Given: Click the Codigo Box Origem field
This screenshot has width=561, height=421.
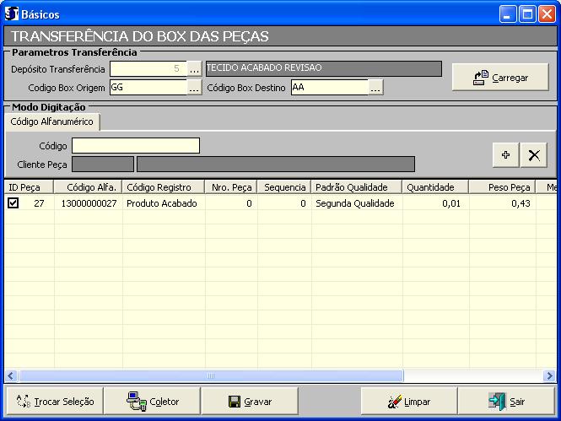Looking at the screenshot, I should 148,87.
